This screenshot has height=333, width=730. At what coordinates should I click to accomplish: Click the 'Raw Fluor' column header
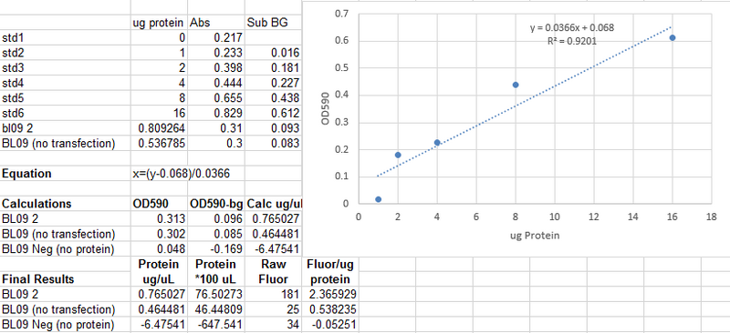click(x=273, y=272)
